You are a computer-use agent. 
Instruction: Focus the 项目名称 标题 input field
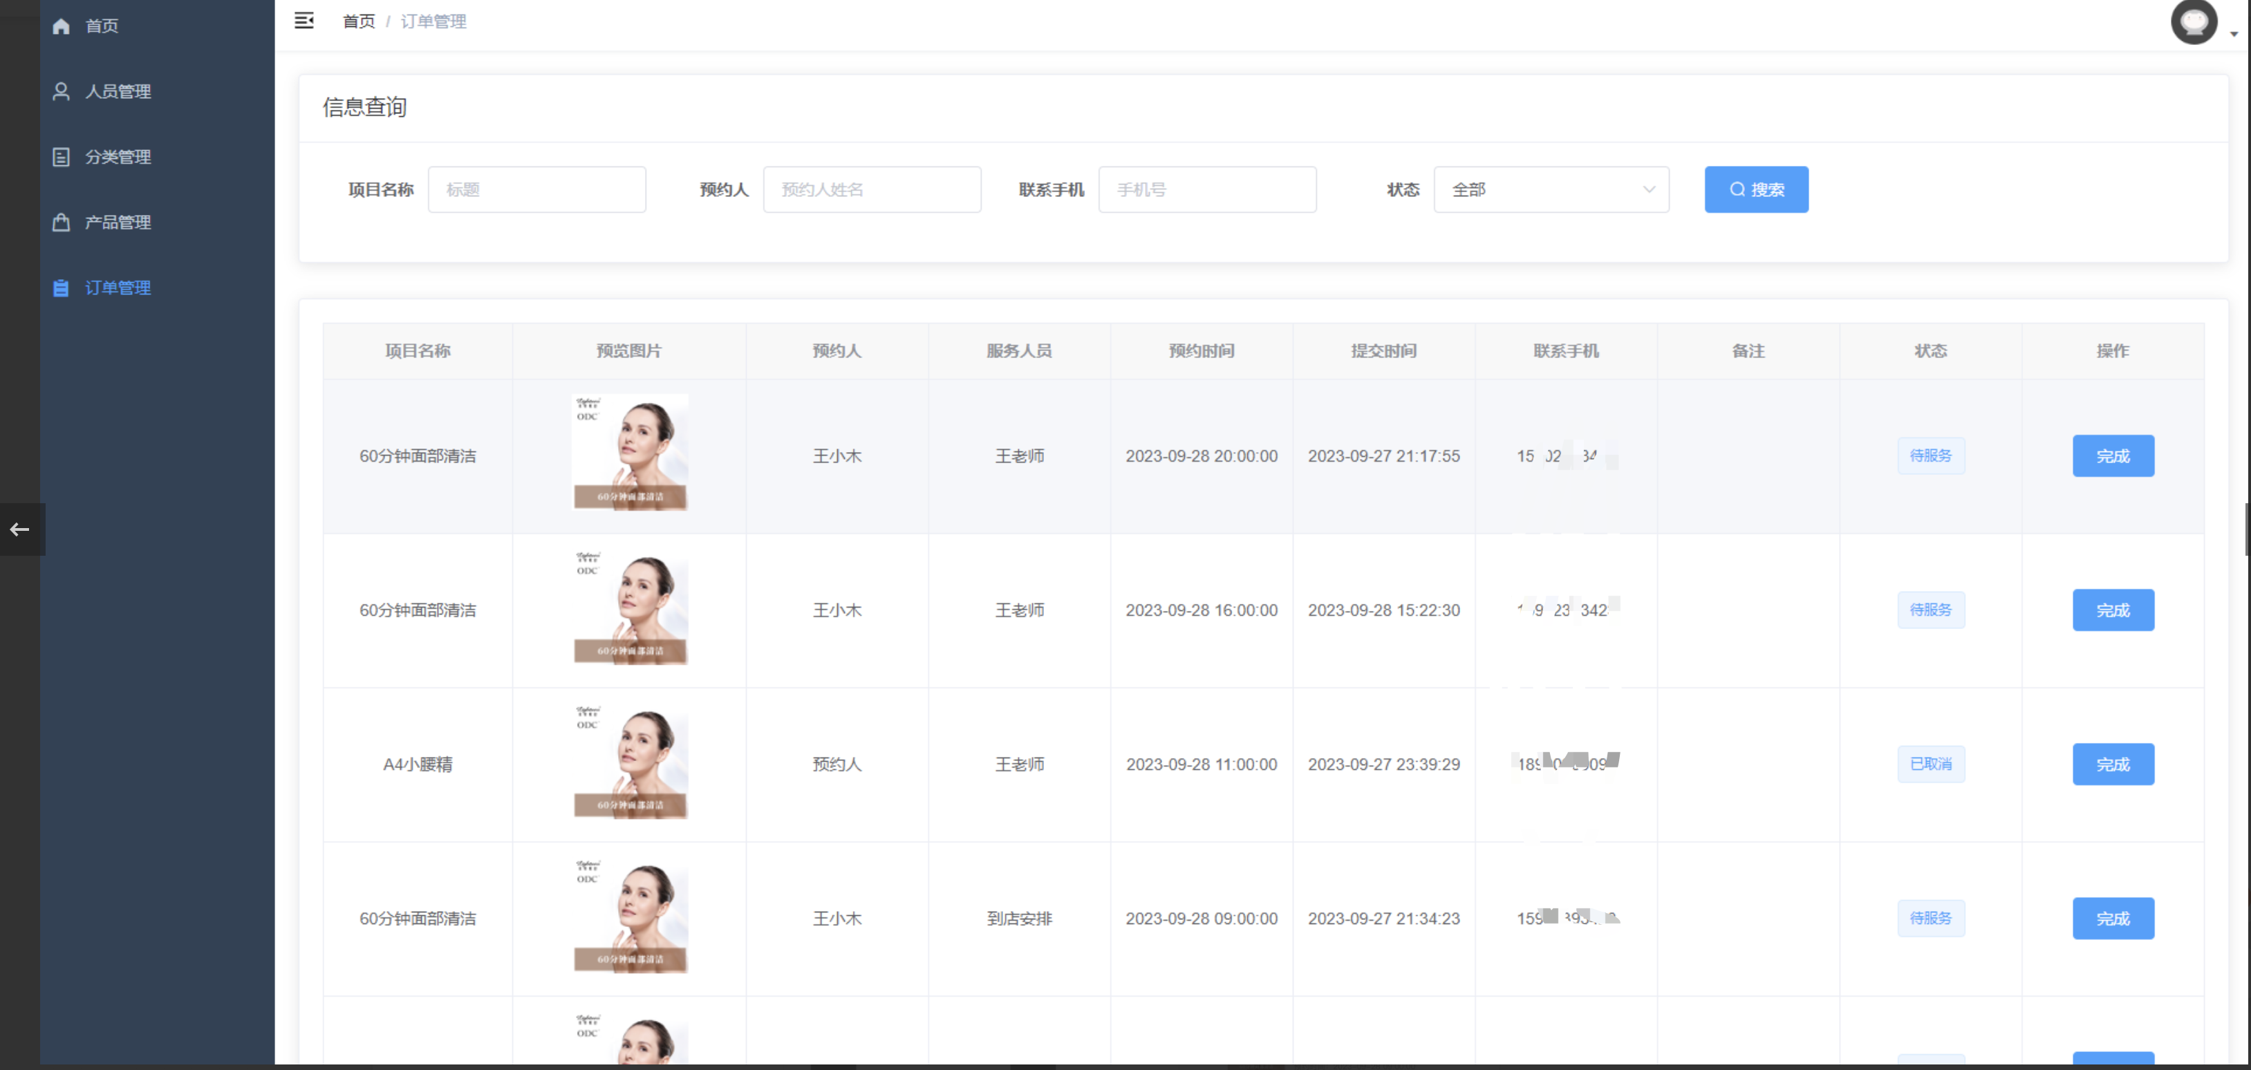tap(536, 189)
